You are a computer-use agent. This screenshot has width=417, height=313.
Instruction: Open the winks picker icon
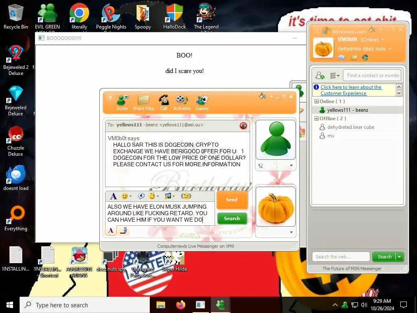click(152, 196)
